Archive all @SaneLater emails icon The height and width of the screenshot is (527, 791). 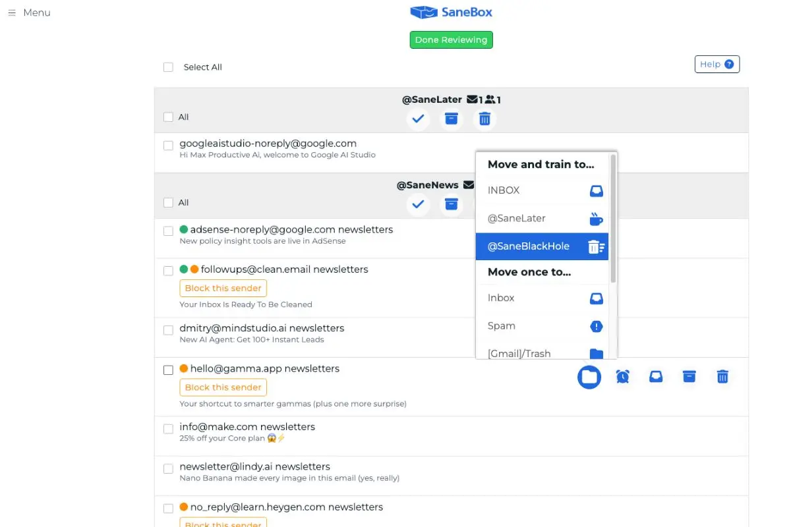[452, 119]
